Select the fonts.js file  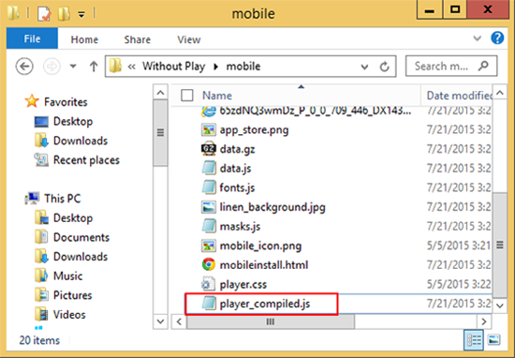(237, 188)
